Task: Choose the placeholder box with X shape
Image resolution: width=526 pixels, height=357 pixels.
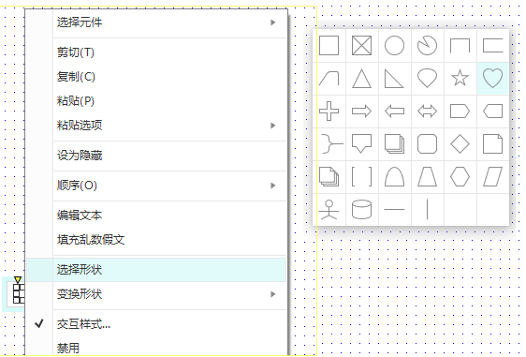Action: tap(361, 45)
